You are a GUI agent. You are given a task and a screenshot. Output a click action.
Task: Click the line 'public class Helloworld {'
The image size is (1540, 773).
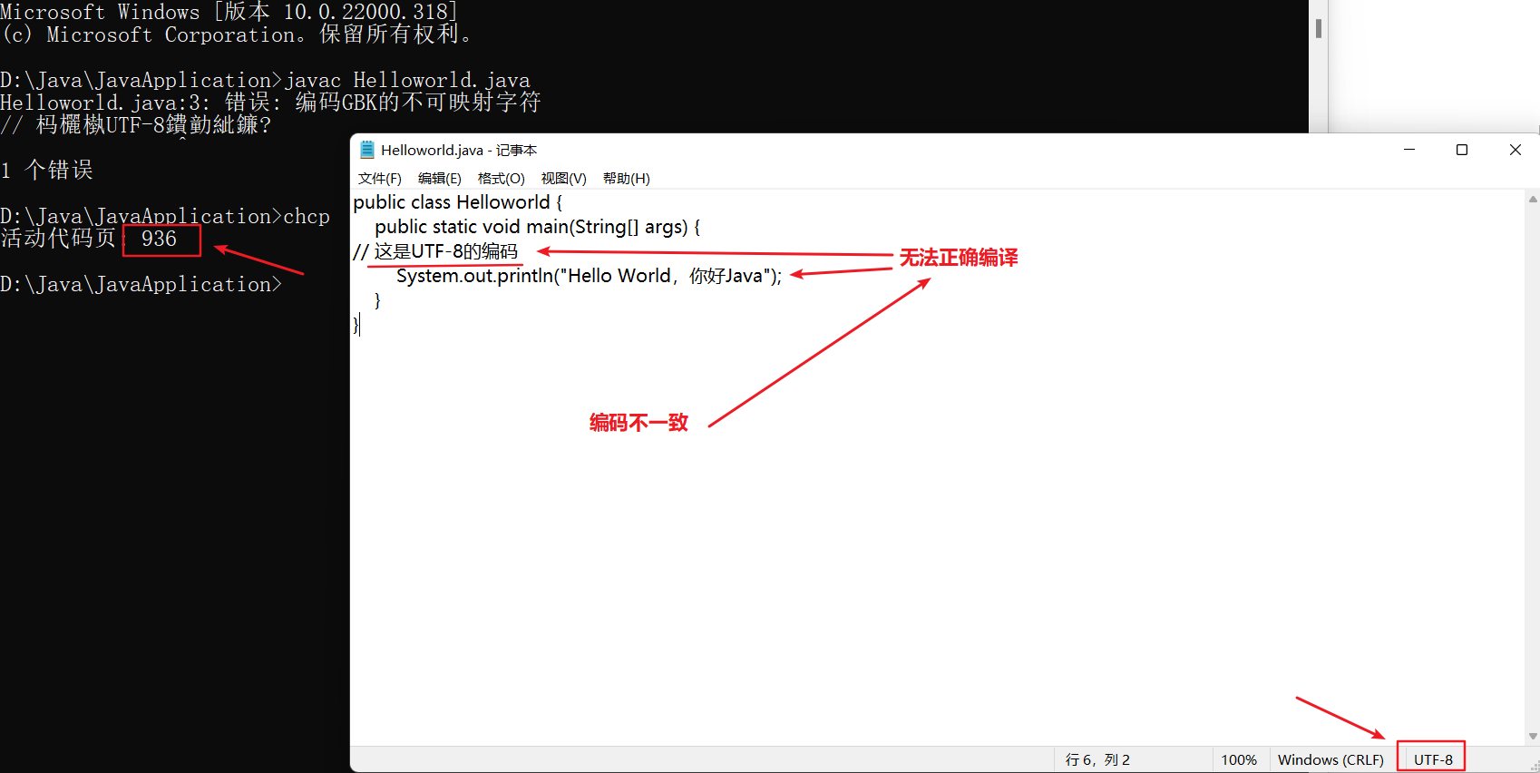pos(458,202)
